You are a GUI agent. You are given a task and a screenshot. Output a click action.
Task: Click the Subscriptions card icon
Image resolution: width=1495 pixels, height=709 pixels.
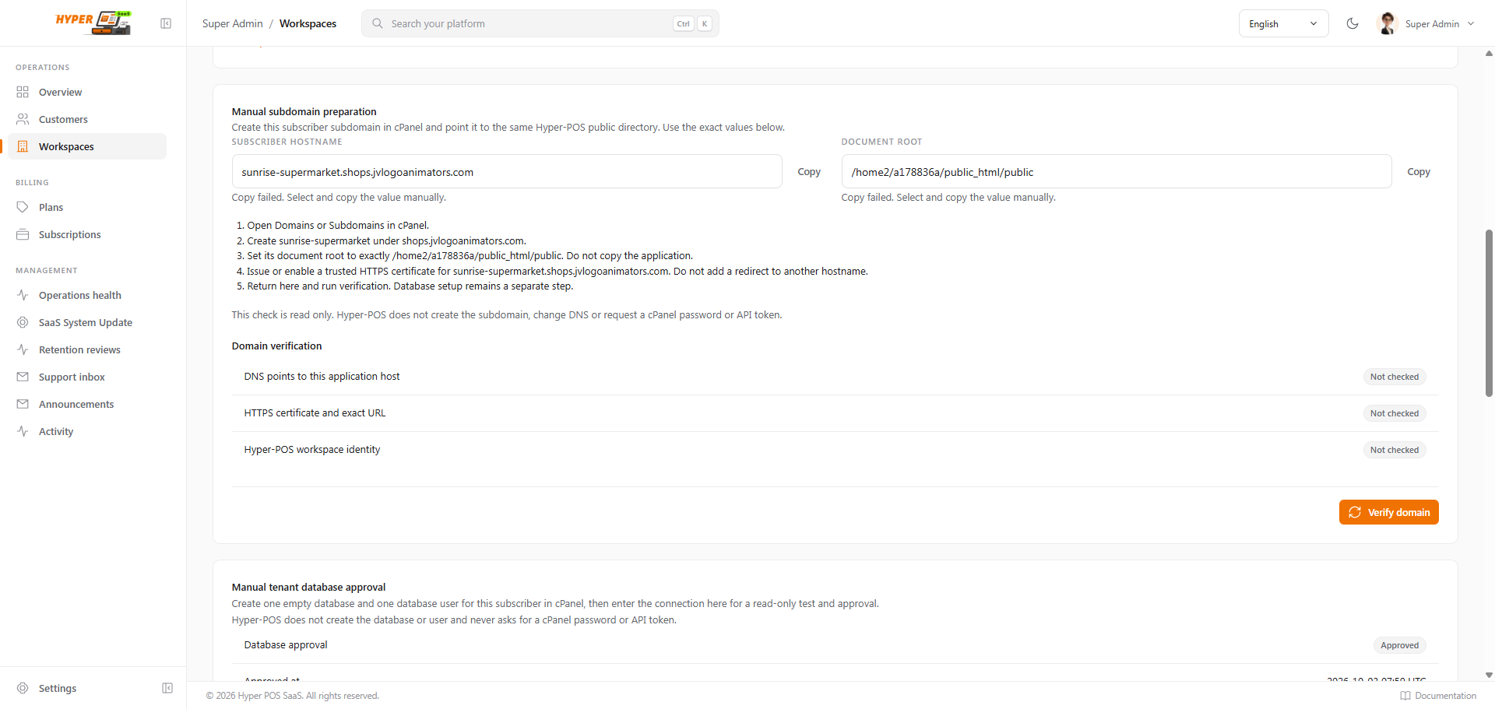tap(23, 234)
